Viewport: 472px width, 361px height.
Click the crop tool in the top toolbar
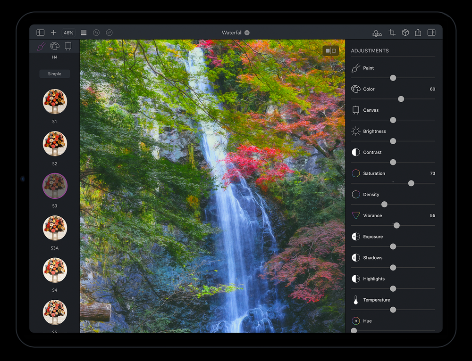[x=392, y=33]
